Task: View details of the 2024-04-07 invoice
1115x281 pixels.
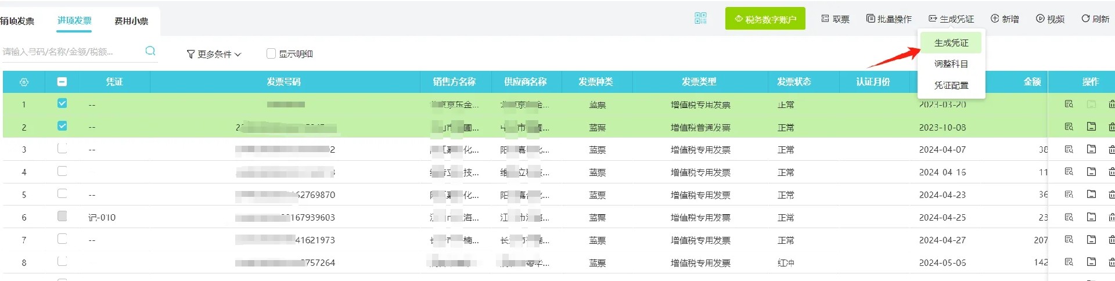Action: pos(1069,149)
